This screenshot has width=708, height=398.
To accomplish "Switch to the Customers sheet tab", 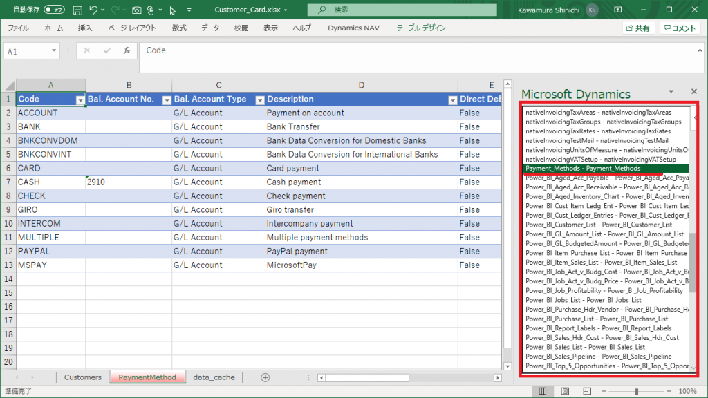I will click(x=83, y=377).
